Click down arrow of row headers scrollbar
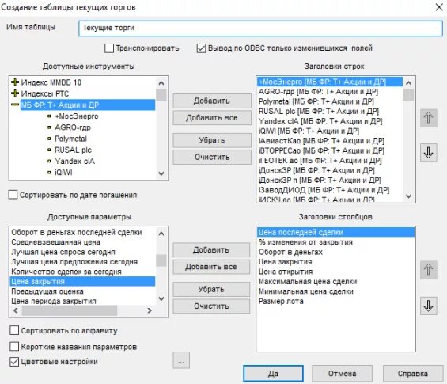This screenshot has width=447, height=384. [408, 196]
